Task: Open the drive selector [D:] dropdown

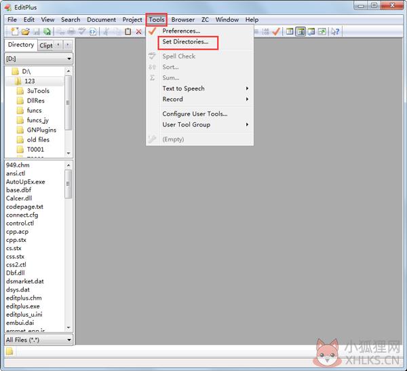Action: coord(39,58)
